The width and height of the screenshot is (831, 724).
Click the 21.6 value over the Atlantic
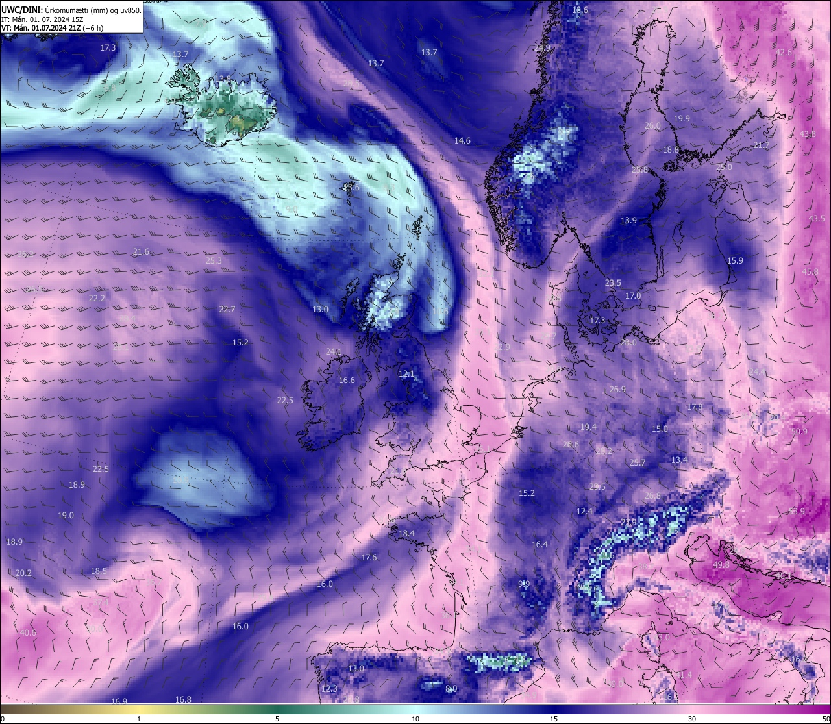point(141,251)
